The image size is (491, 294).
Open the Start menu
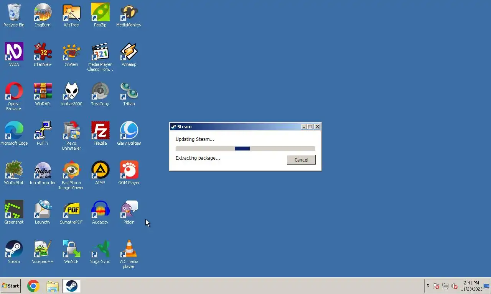(10, 286)
